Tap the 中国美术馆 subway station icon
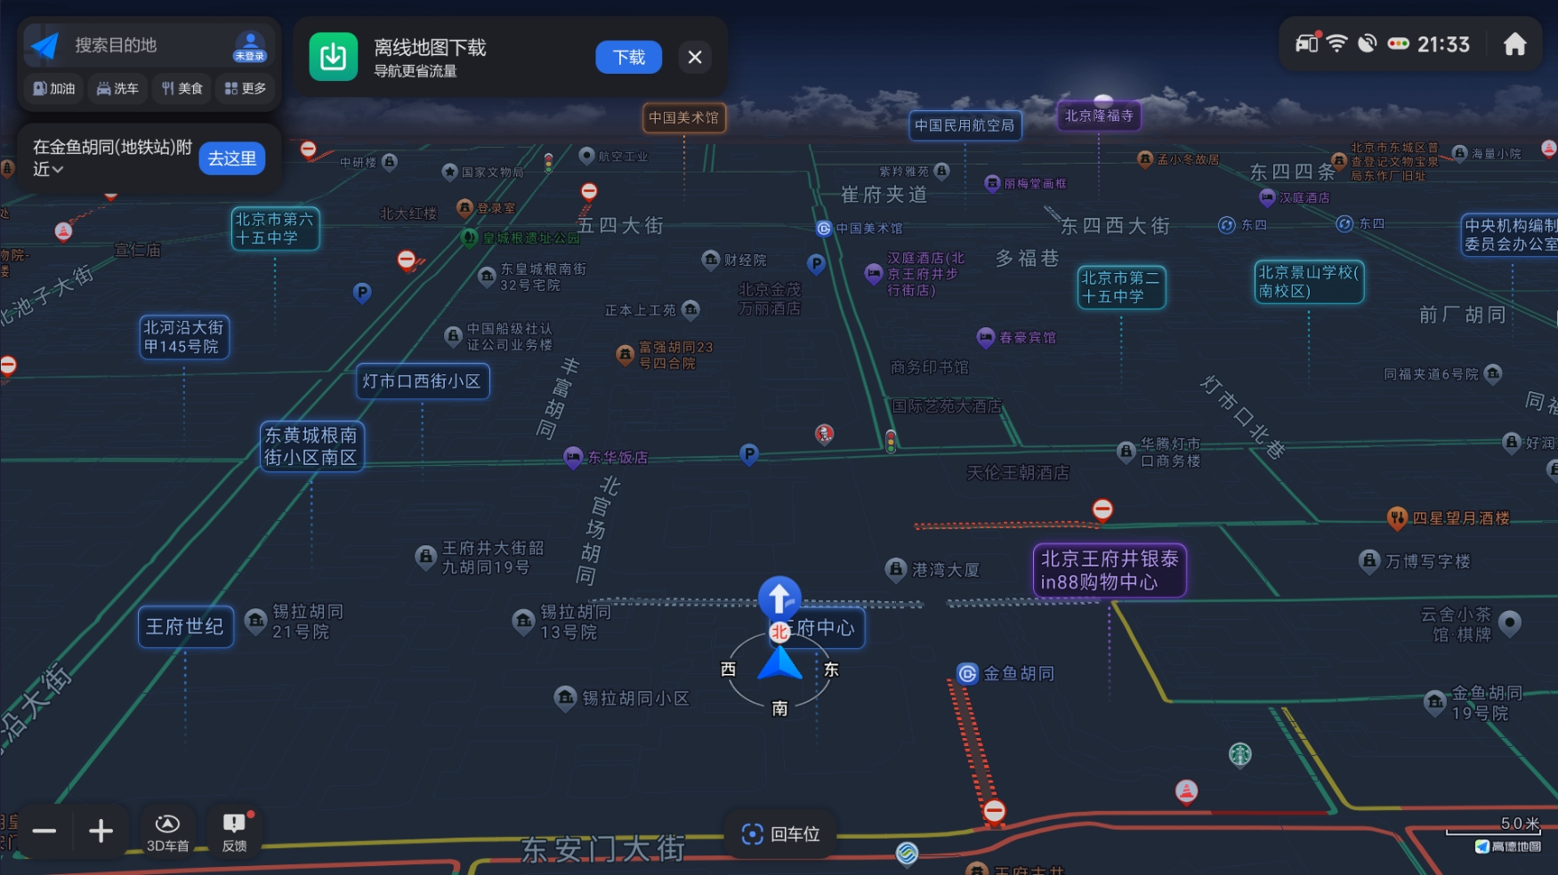This screenshot has width=1558, height=875. (x=824, y=229)
